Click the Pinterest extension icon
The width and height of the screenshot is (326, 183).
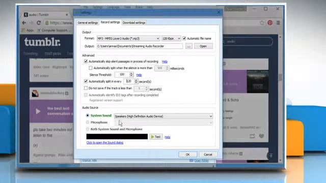coord(270,23)
